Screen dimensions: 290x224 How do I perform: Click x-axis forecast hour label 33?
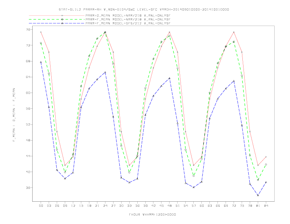129,206
